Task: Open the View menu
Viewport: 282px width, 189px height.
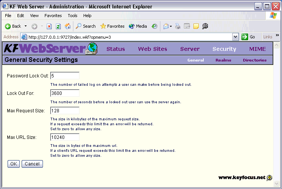Action: (34, 16)
